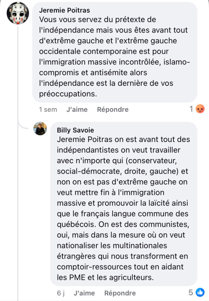
Task: Like Billy Savoie's reply with J'aime
Action: 84,293
